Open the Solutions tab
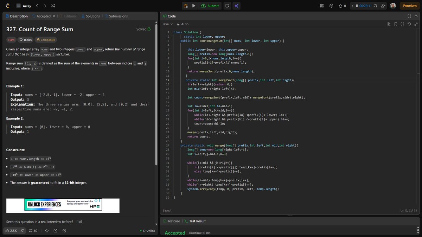Viewport: 422px width, 237px height. (90, 16)
